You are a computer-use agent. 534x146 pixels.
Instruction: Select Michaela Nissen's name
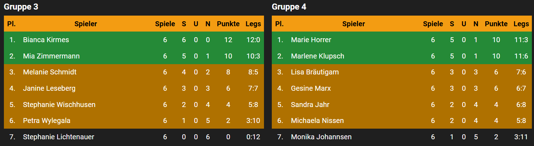pos(317,120)
